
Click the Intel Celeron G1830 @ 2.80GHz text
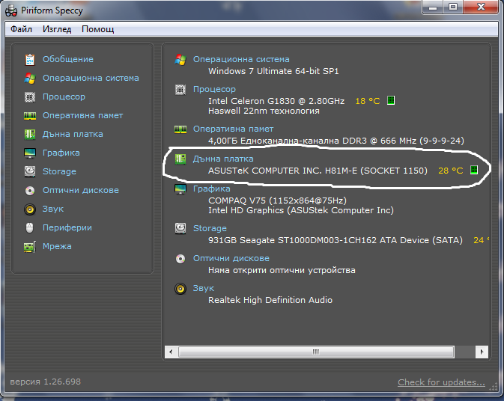pyautogui.click(x=276, y=101)
